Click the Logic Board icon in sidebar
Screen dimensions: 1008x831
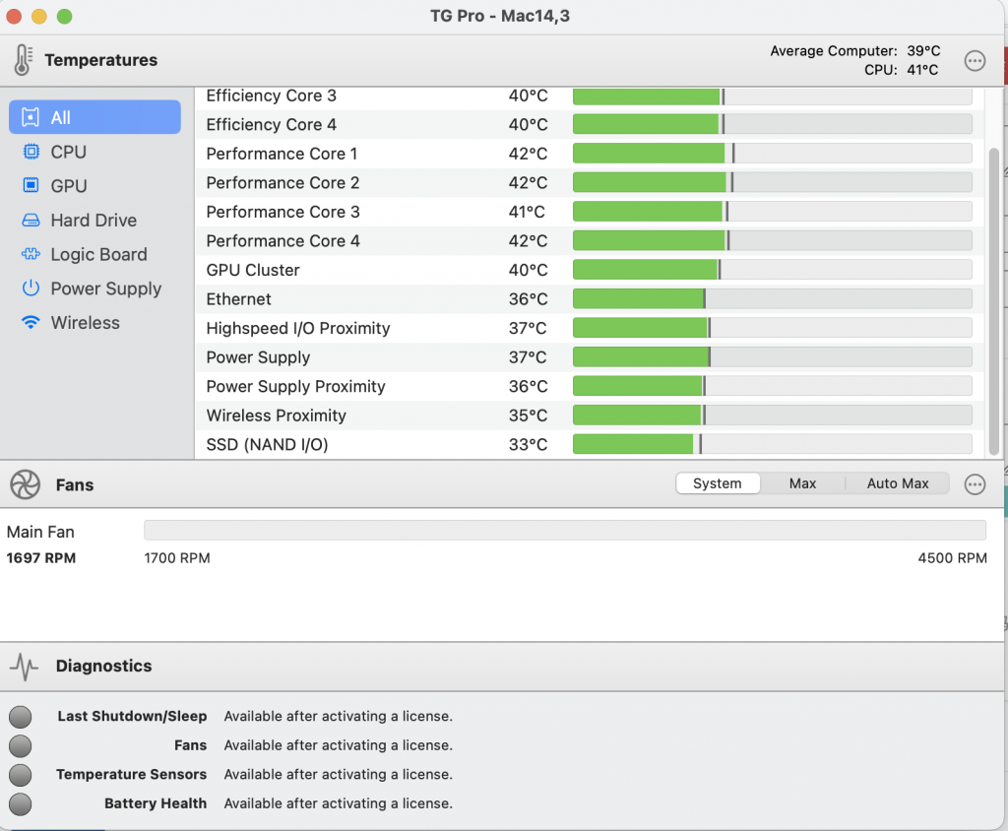tap(31, 254)
